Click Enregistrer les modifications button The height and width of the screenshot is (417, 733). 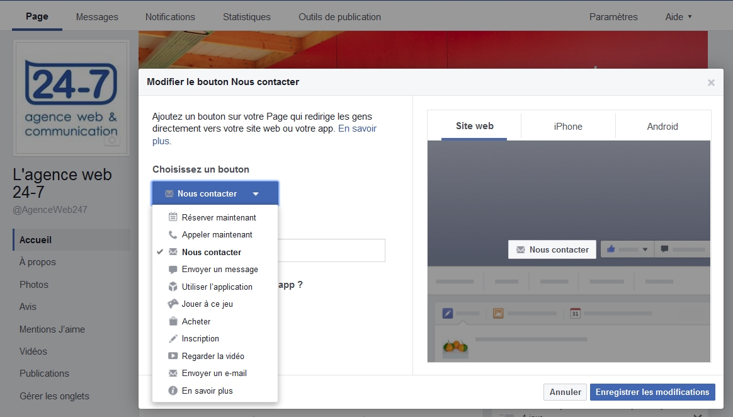(x=652, y=392)
